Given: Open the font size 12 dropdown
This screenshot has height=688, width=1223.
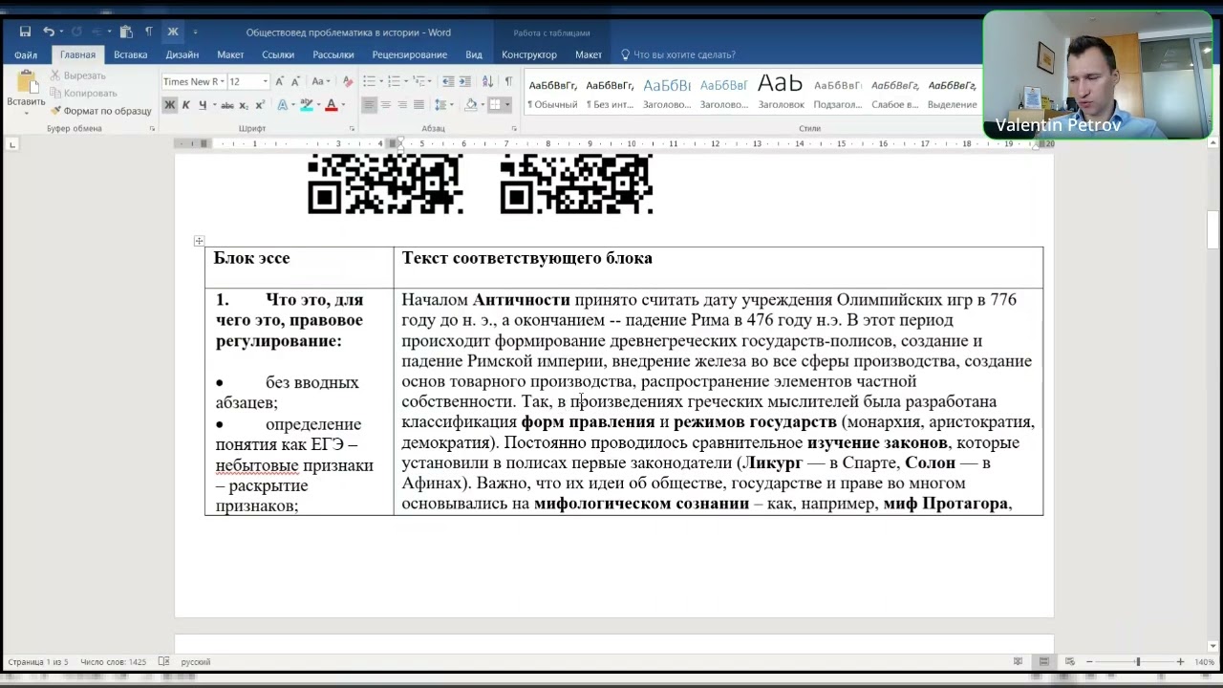Looking at the screenshot, I should point(265,81).
